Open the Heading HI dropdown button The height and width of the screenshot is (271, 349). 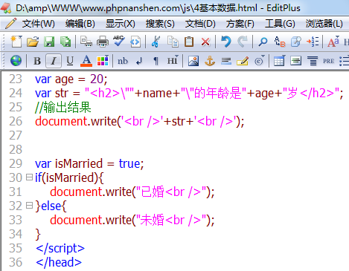click(x=173, y=61)
